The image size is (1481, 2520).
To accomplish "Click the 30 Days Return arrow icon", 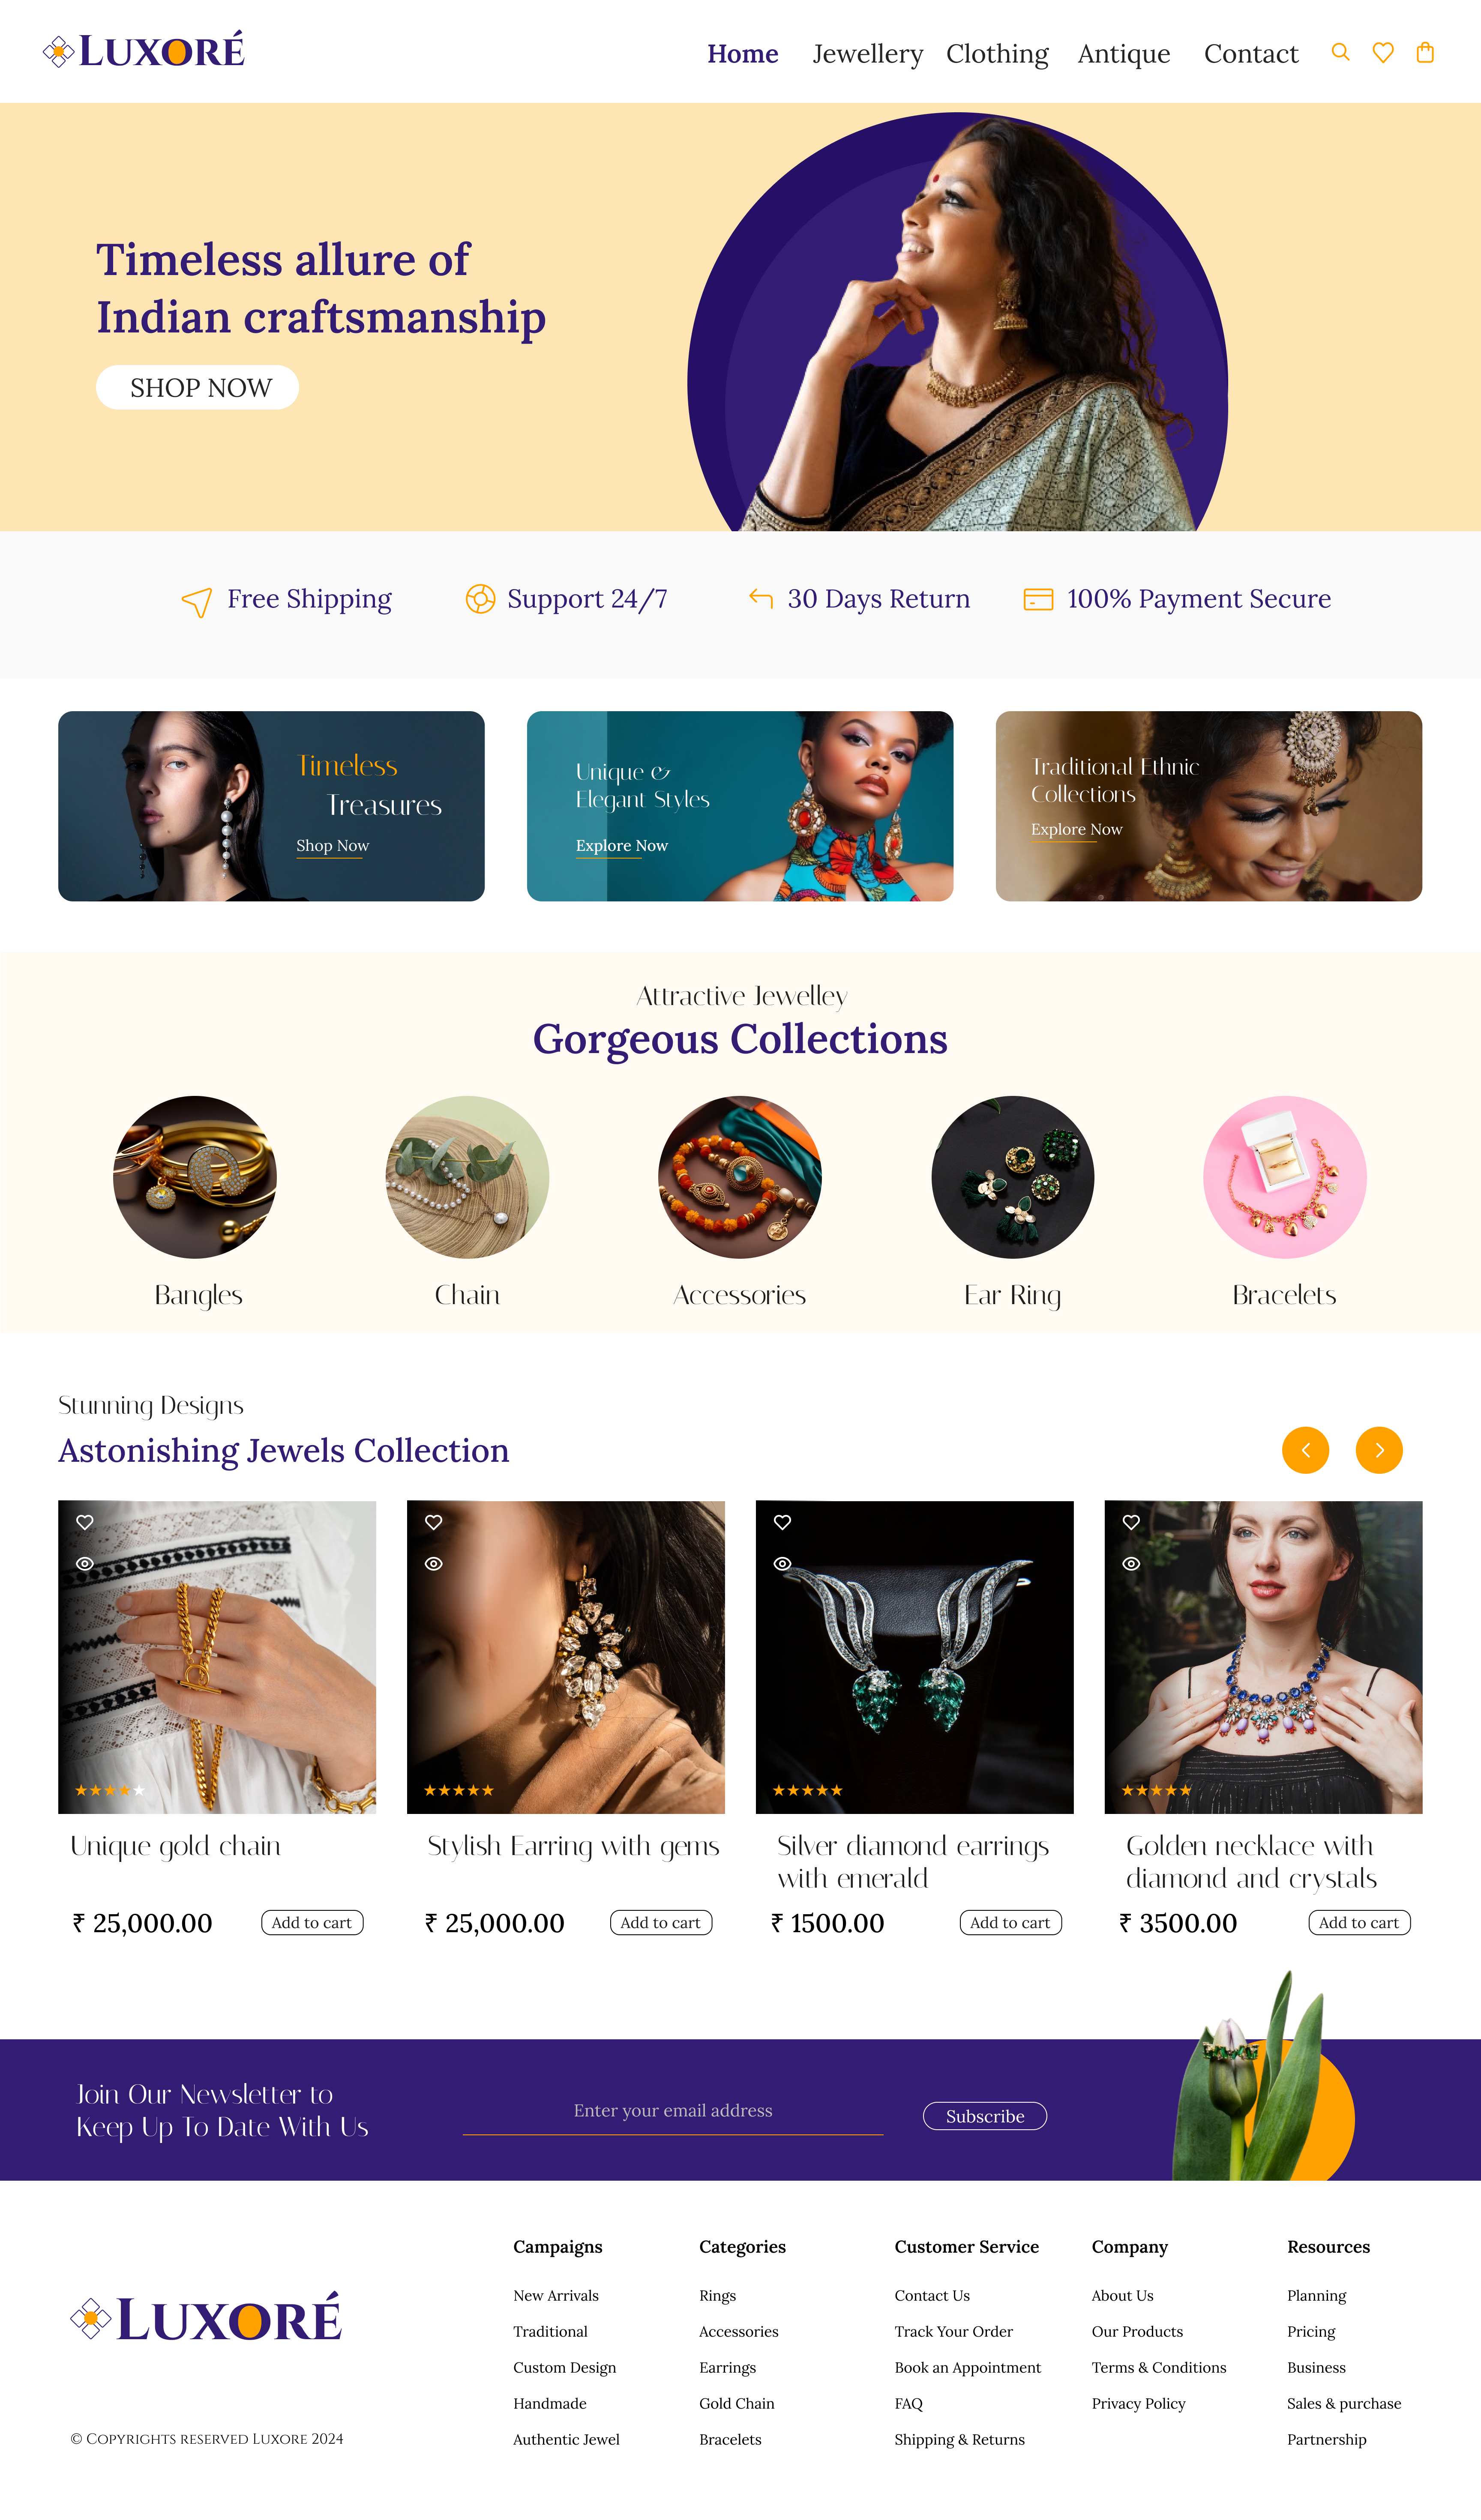I will 761,598.
